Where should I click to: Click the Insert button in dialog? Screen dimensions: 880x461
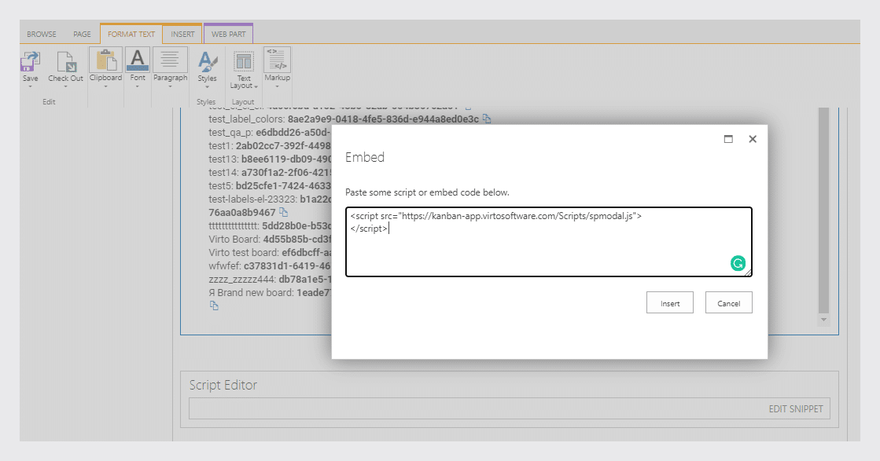(669, 302)
